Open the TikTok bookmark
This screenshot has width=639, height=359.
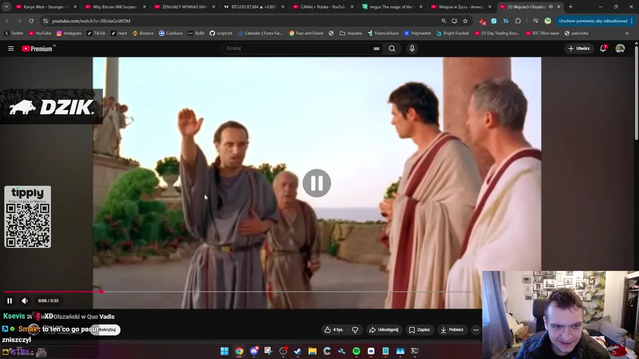coord(96,33)
